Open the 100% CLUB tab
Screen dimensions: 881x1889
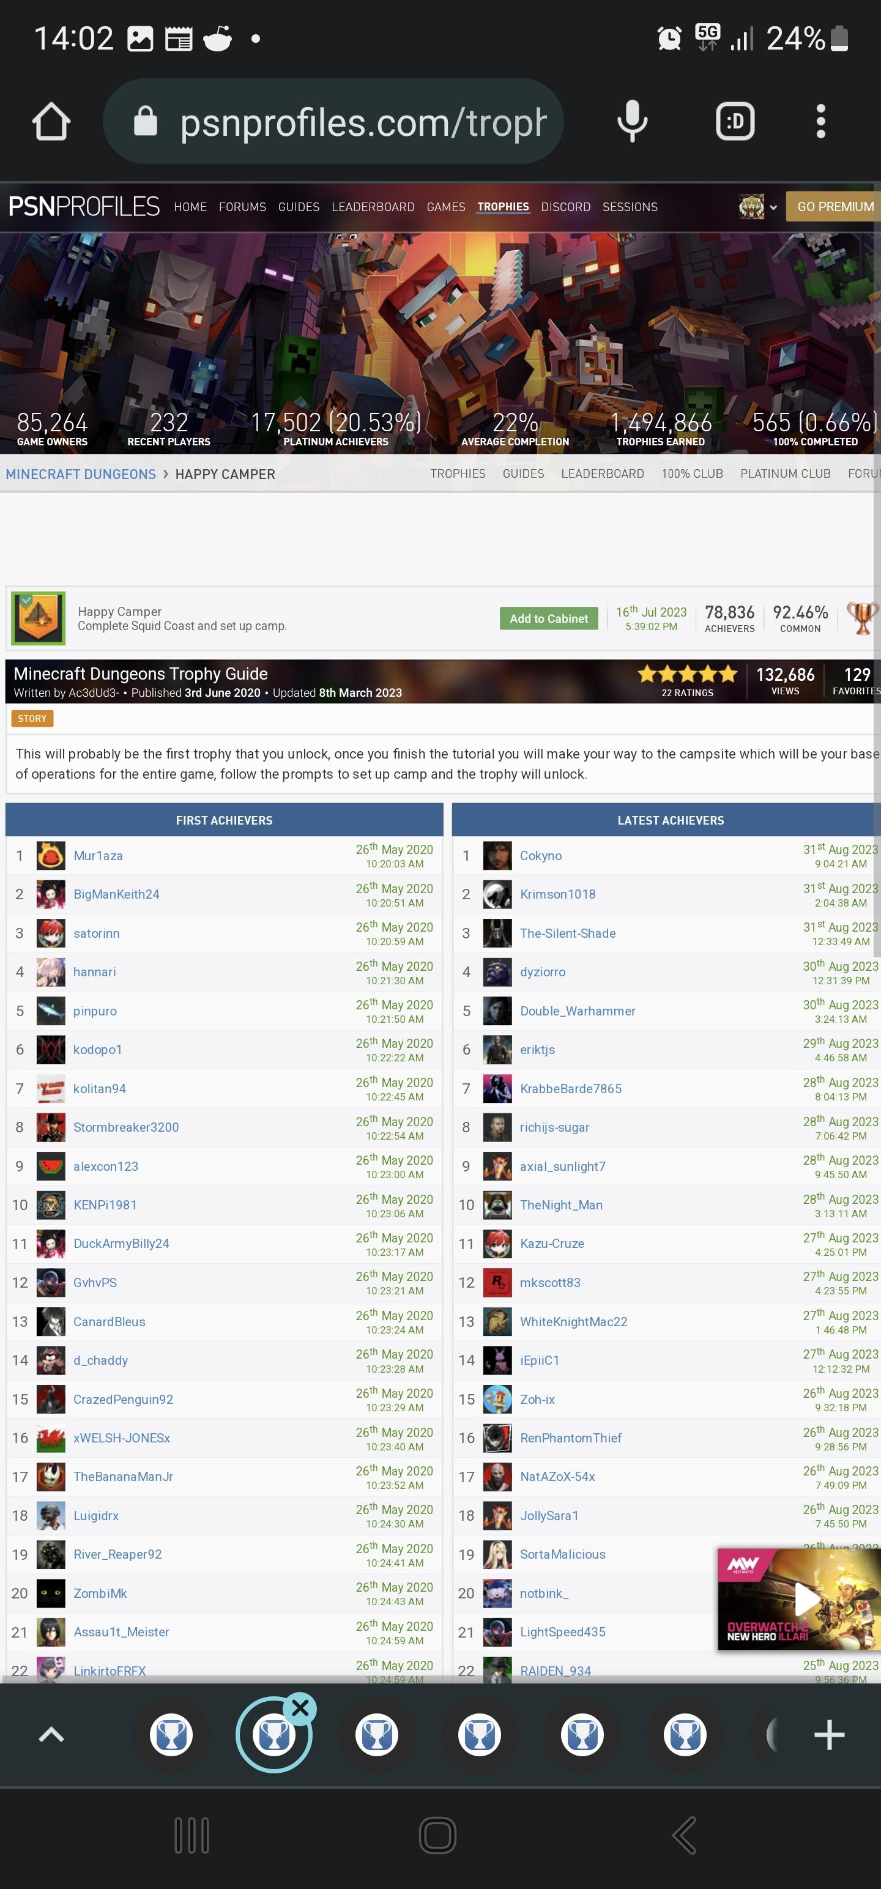point(692,473)
